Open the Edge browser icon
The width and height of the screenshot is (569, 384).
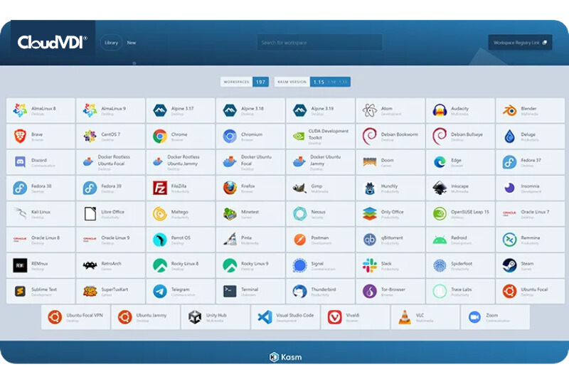click(440, 162)
